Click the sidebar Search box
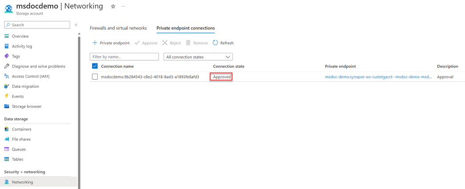Screen dimensions: 465x189 click(37, 25)
